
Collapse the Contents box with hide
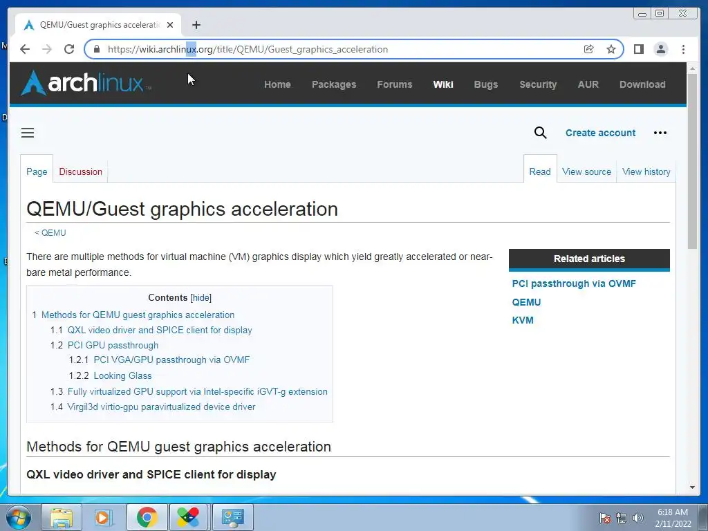[201, 297]
